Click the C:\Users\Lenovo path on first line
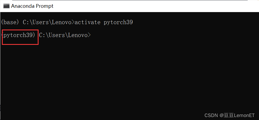The image size is (259, 120). (47, 22)
